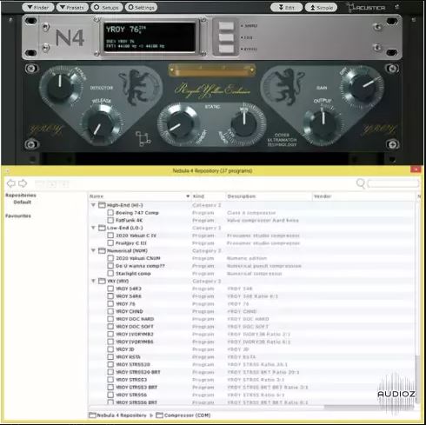Toggle the ECO button on N4 unit
This screenshot has height=425, width=426.
[226, 37]
